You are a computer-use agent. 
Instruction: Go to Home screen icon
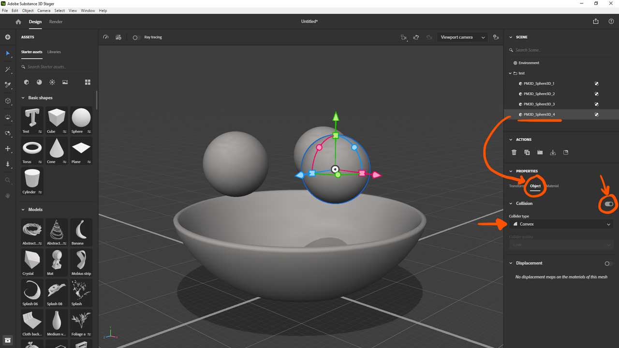pyautogui.click(x=18, y=22)
